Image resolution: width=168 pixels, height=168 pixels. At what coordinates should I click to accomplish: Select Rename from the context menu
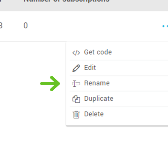(97, 83)
